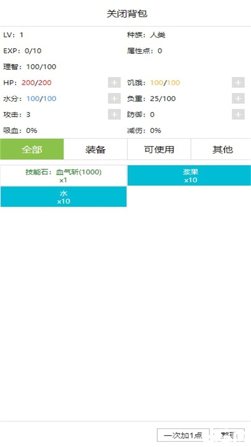251x447 pixels.
Task: Raise 负重 using its plus icon
Action: click(238, 99)
